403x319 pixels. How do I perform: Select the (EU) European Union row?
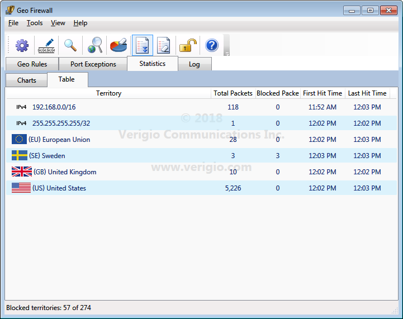coord(201,140)
